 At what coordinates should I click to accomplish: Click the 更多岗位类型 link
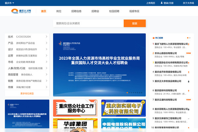coord(27,93)
